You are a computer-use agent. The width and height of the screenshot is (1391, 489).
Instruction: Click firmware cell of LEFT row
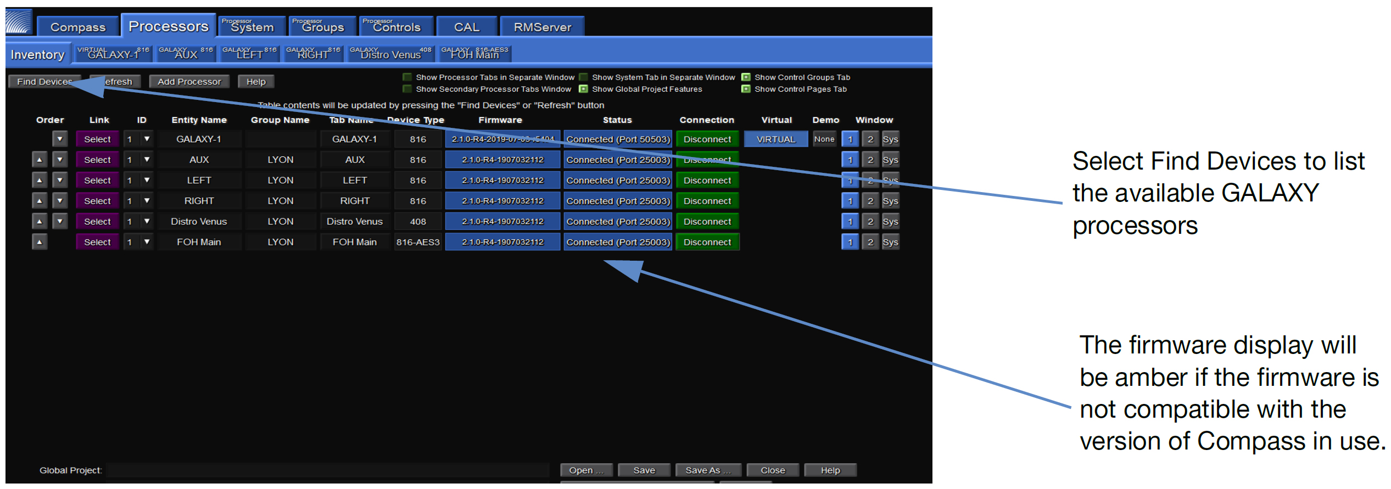(502, 180)
